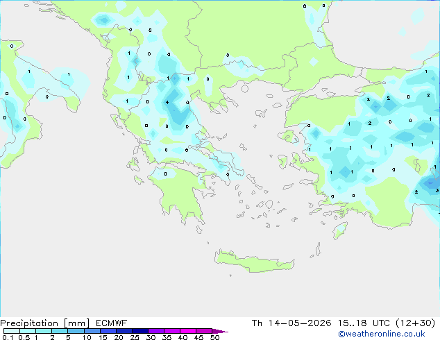Click the 15..18 UTC (12+30) time text
The width and height of the screenshot is (440, 340).
pos(387,323)
